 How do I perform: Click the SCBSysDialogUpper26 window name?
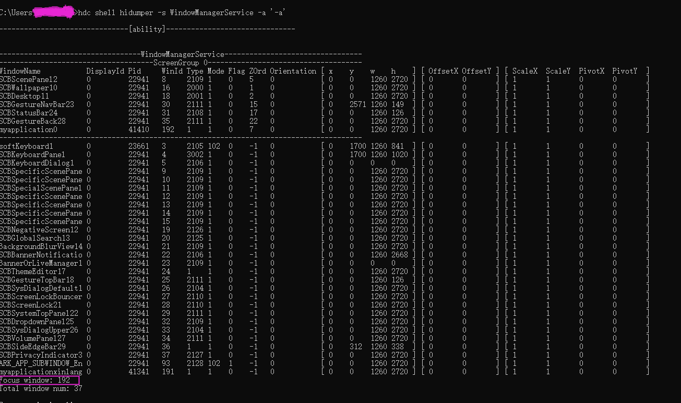pos(39,330)
